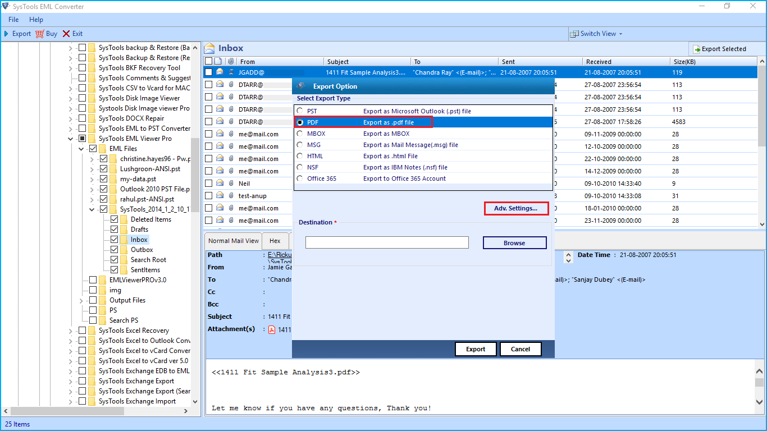
Task: Collapse the SysTools EML Viewer Pro node
Action: coord(71,139)
